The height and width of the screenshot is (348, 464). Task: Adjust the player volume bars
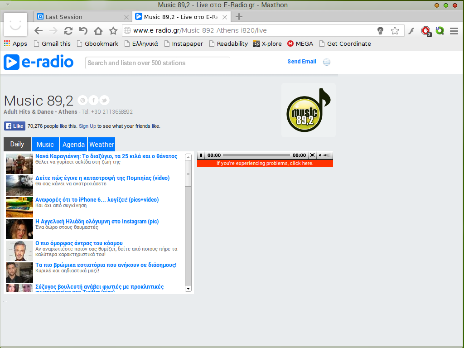327,155
